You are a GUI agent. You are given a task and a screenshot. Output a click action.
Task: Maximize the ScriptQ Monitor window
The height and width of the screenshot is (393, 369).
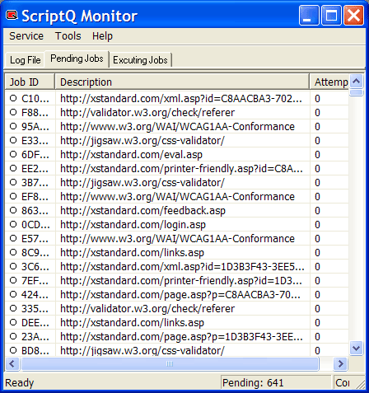[331, 15]
